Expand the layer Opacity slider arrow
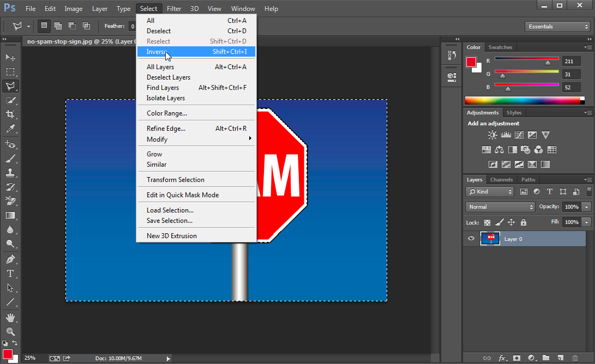595x364 pixels. [587, 207]
